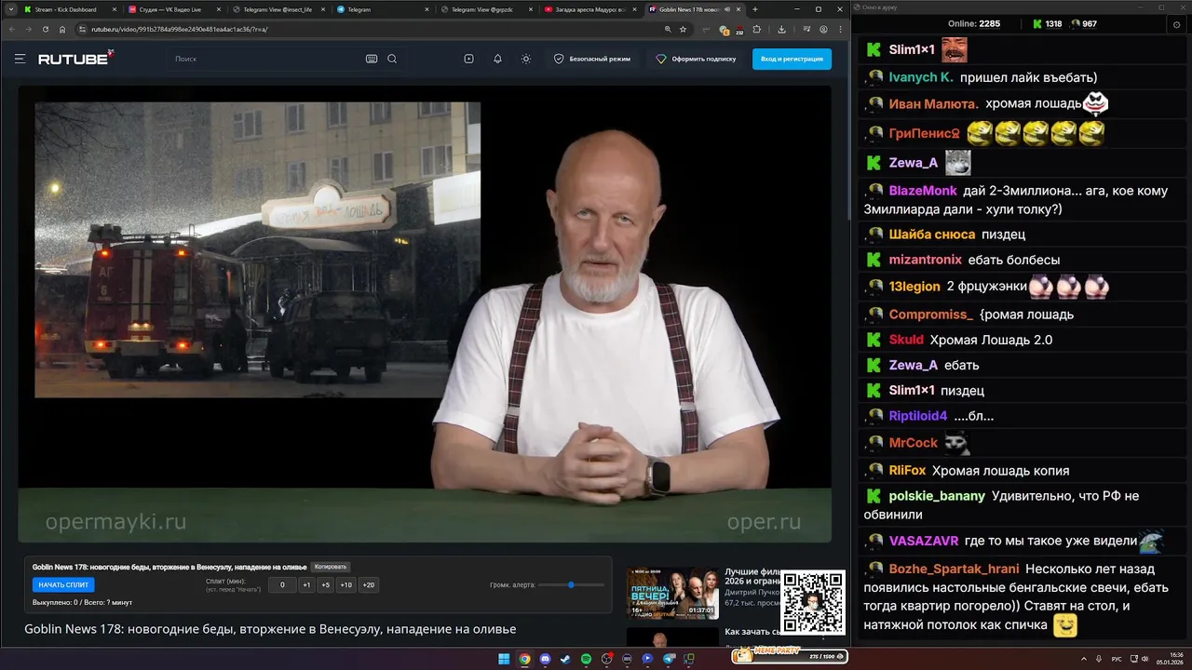The image size is (1192, 670).
Task: Click the search magnifier icon on Rutube
Action: tap(392, 59)
